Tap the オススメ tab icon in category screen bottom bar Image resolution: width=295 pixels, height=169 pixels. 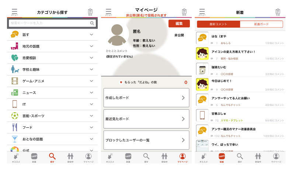[x=16, y=156]
